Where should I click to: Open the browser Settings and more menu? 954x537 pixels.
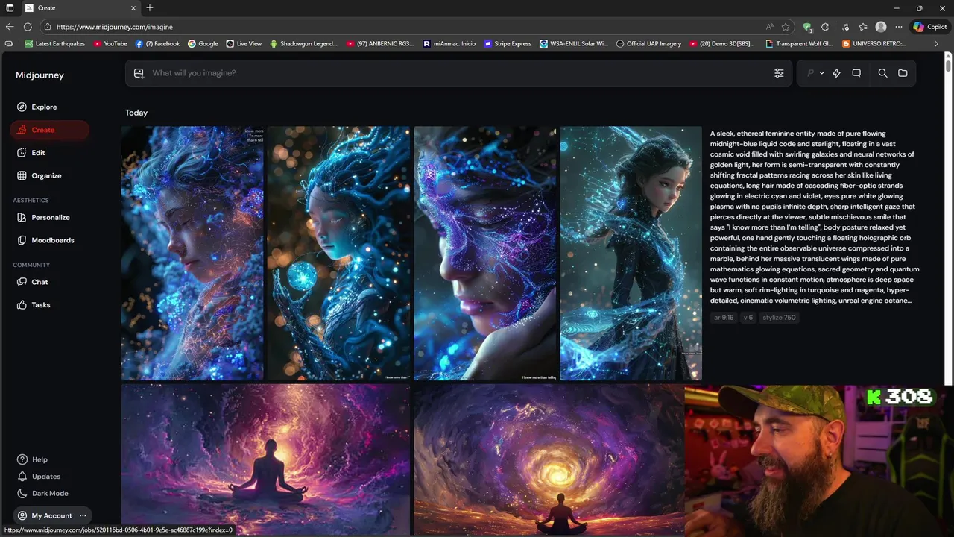coord(899,27)
